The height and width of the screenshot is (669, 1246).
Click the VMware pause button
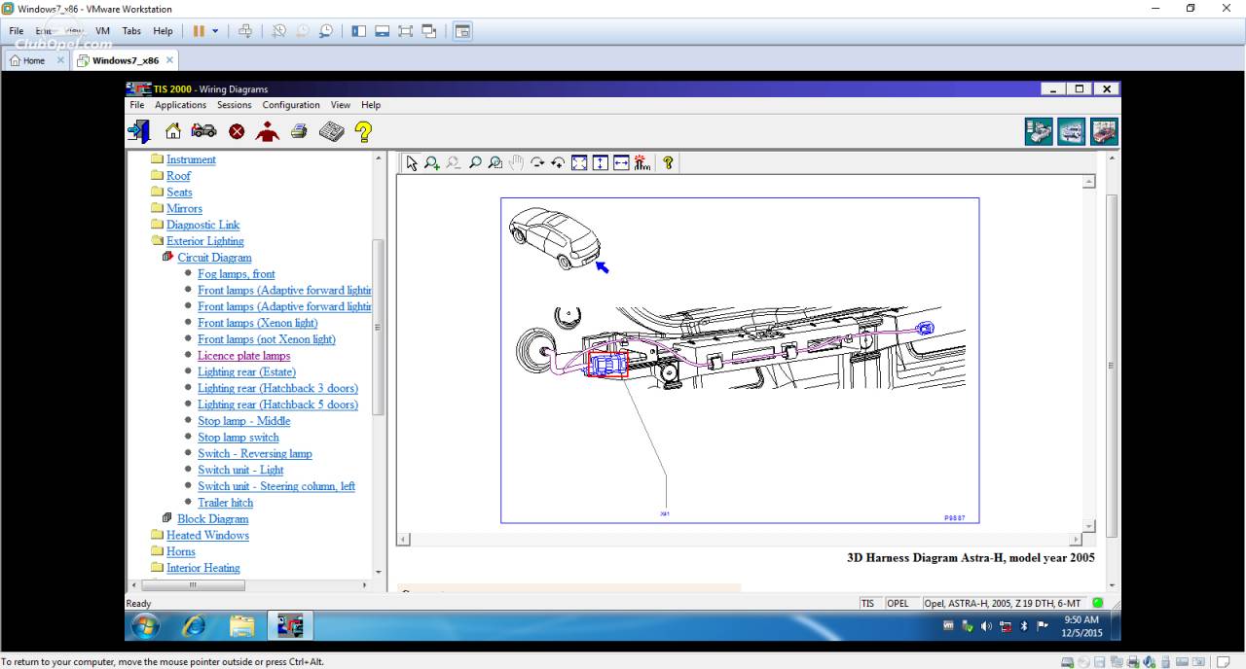[199, 31]
